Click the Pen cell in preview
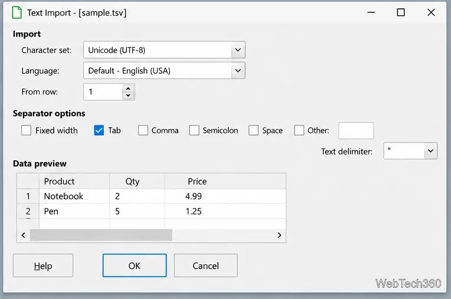The image size is (451, 299). (74, 211)
